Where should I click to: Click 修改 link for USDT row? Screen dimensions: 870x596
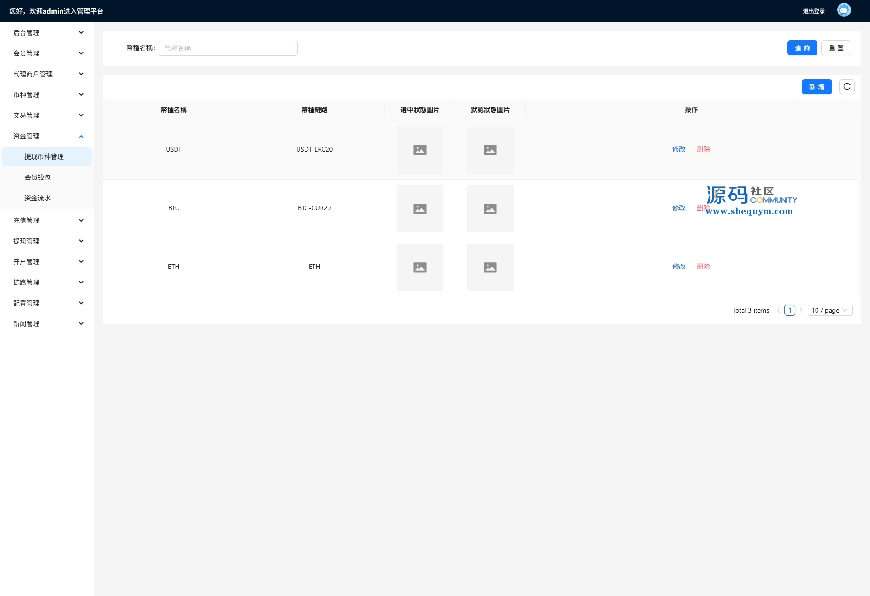(x=679, y=149)
